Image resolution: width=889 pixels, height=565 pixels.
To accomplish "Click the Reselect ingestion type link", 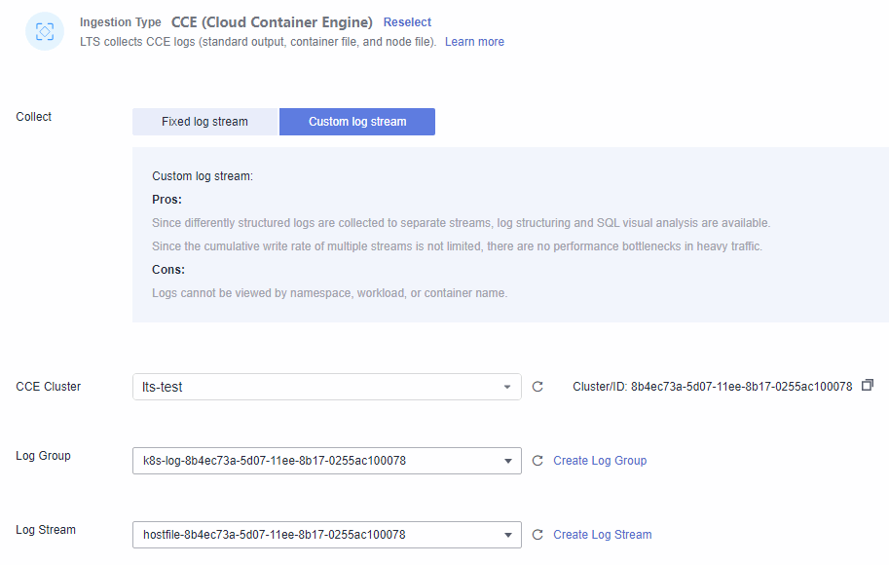I will (407, 22).
